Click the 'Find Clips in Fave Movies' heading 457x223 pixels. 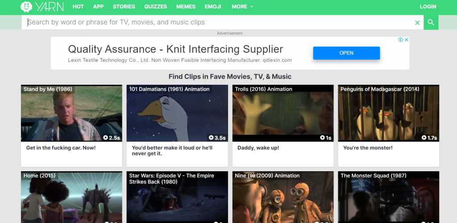[230, 77]
